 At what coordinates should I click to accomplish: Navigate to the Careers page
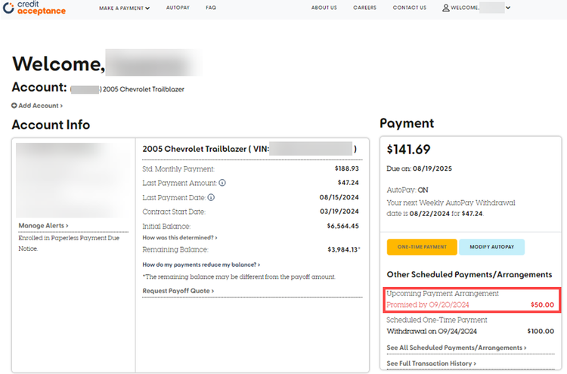pos(364,8)
